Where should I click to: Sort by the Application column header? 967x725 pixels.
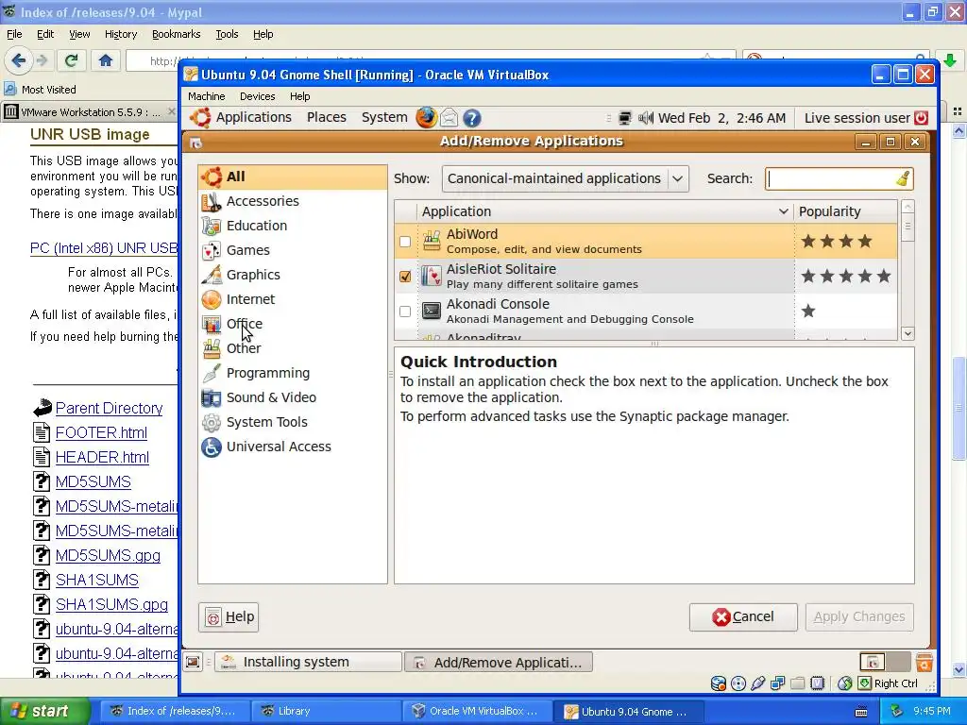(x=605, y=211)
